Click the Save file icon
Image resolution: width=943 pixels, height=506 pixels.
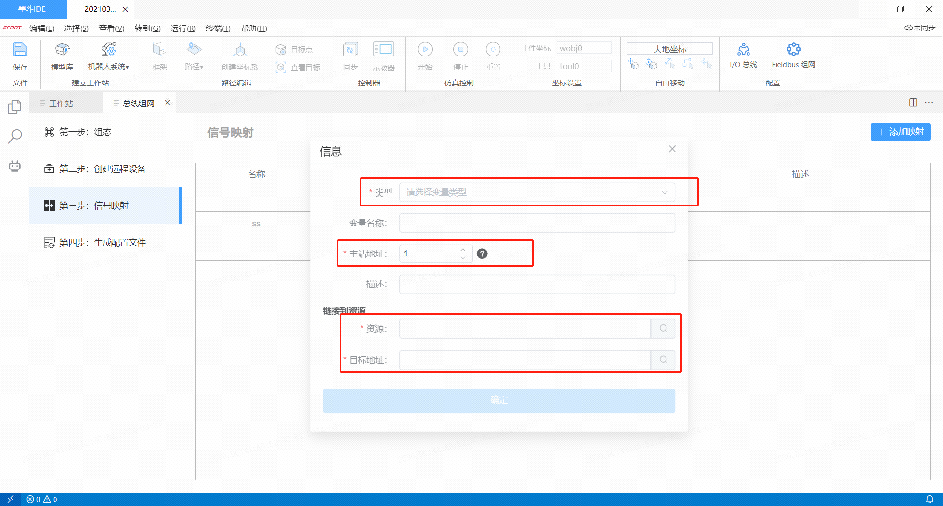pos(20,50)
